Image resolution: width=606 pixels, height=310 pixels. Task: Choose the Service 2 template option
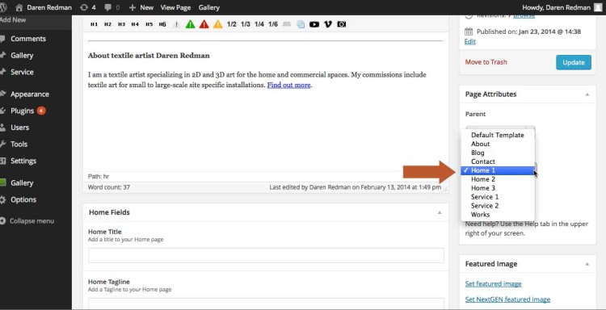(x=498, y=206)
